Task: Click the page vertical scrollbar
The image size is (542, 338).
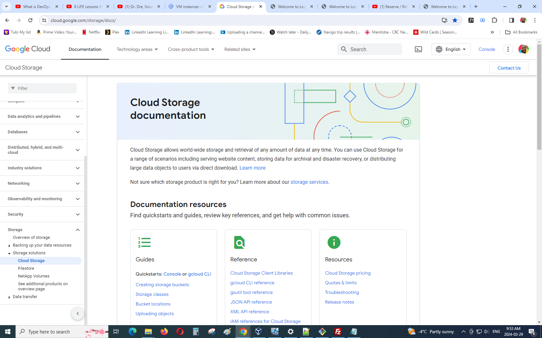Action: click(539, 97)
